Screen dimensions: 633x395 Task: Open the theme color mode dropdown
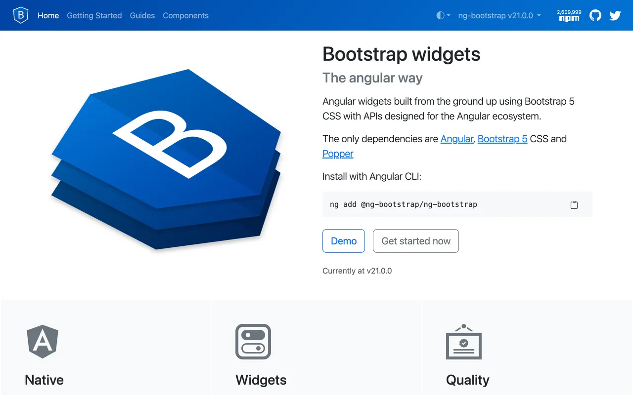[443, 15]
